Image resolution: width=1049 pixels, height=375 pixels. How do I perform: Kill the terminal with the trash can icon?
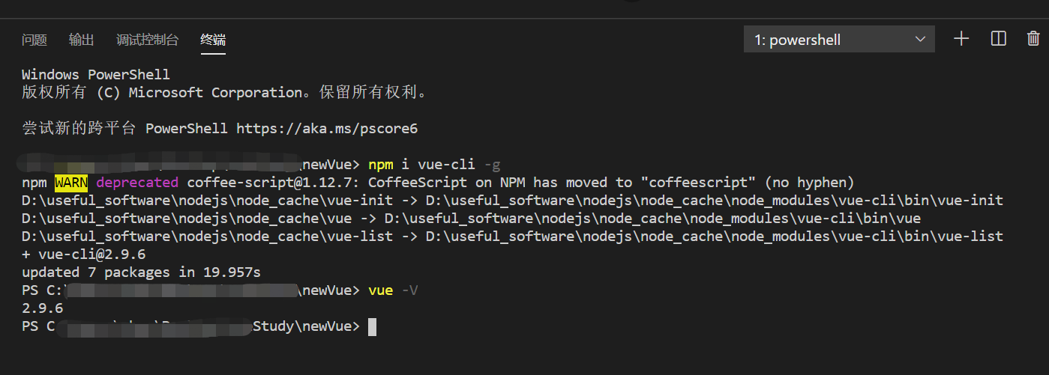1033,39
